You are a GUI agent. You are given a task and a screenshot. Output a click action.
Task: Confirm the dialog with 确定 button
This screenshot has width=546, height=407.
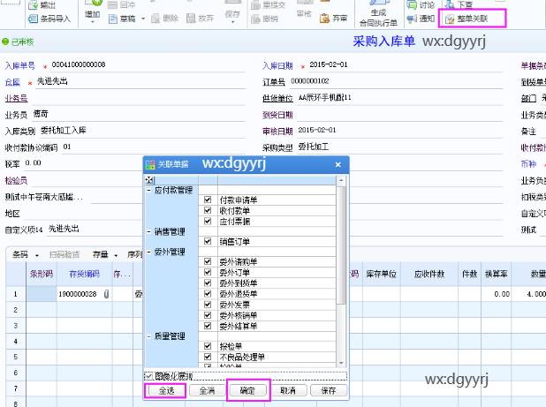[247, 389]
